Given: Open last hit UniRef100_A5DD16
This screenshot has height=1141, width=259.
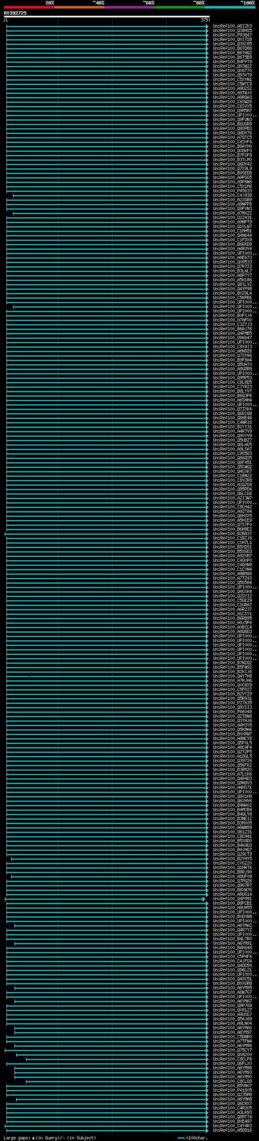Looking at the screenshot, I should coord(232,1130).
